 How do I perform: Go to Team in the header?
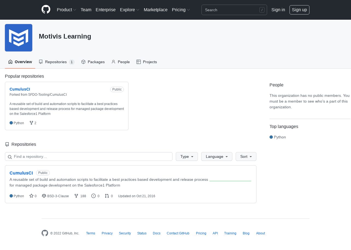pyautogui.click(x=86, y=10)
